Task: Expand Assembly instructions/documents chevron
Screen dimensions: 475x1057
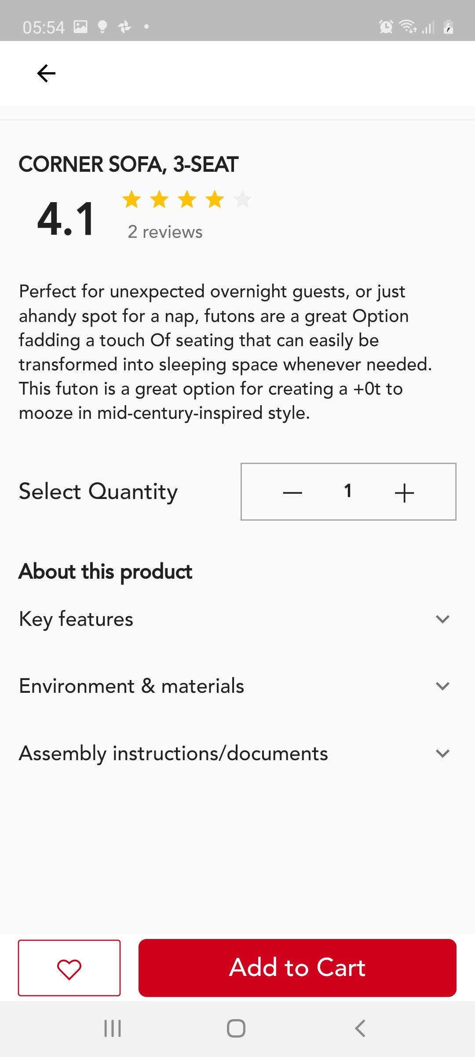Action: tap(442, 754)
